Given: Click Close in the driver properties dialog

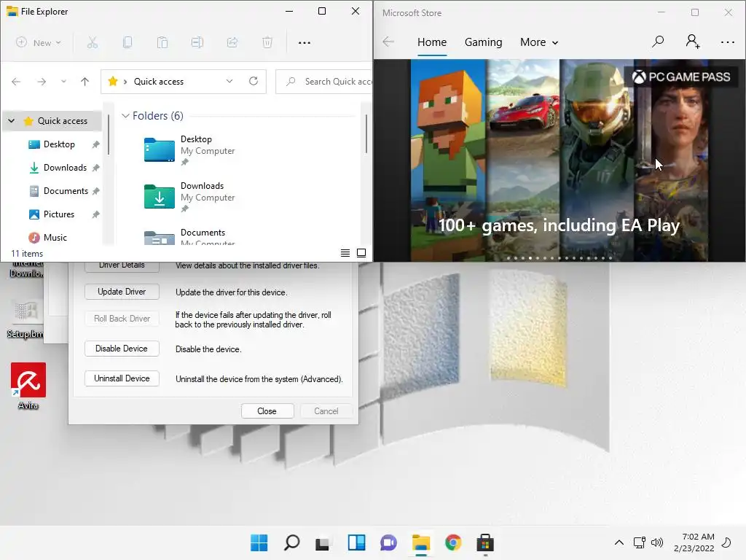Looking at the screenshot, I should tap(267, 411).
